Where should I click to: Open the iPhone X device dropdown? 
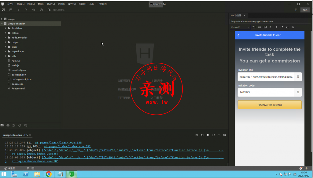point(240,27)
